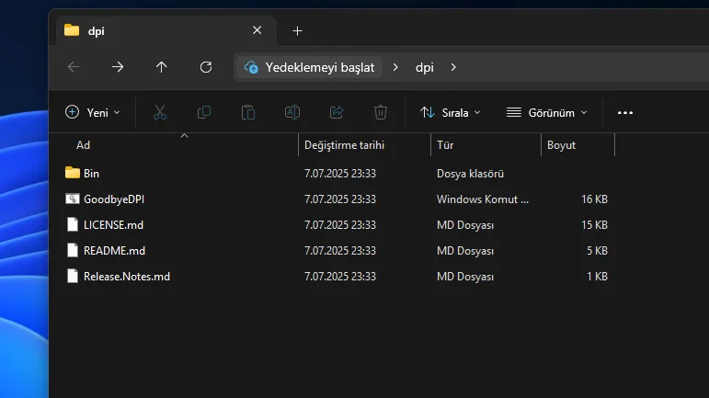This screenshot has width=709, height=398.
Task: Click the Paste clipboard icon
Action: (248, 112)
